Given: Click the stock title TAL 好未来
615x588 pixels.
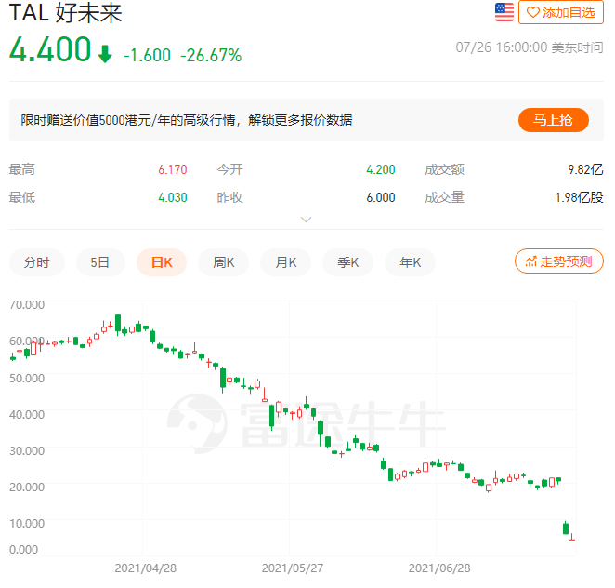Looking at the screenshot, I should pyautogui.click(x=66, y=13).
